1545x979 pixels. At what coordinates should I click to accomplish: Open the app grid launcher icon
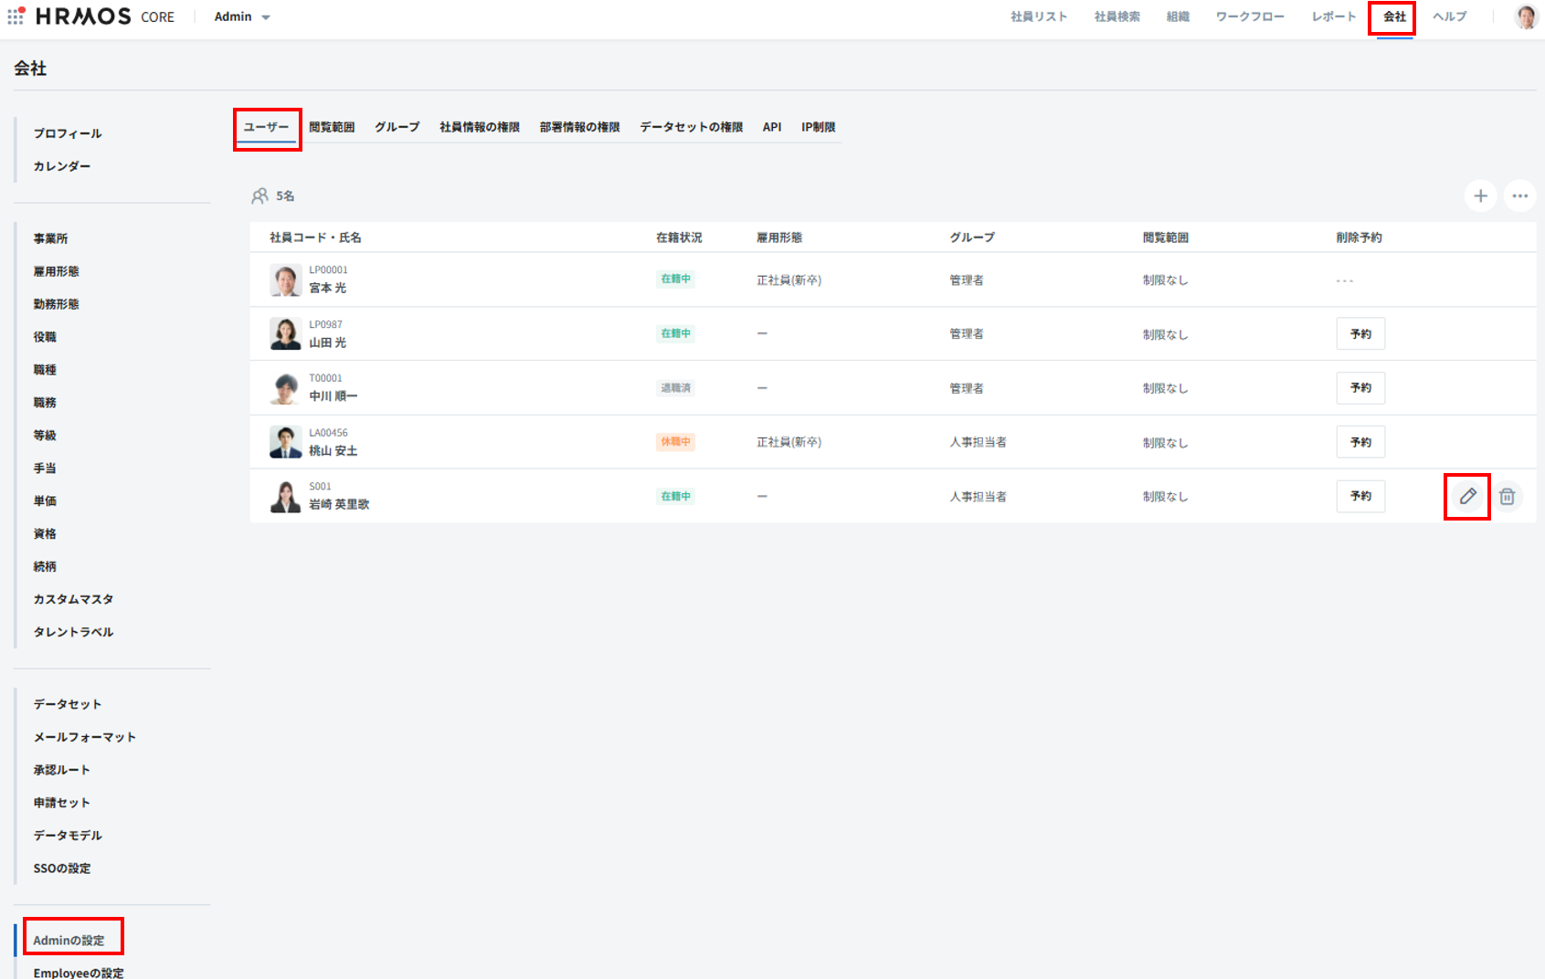[x=16, y=16]
